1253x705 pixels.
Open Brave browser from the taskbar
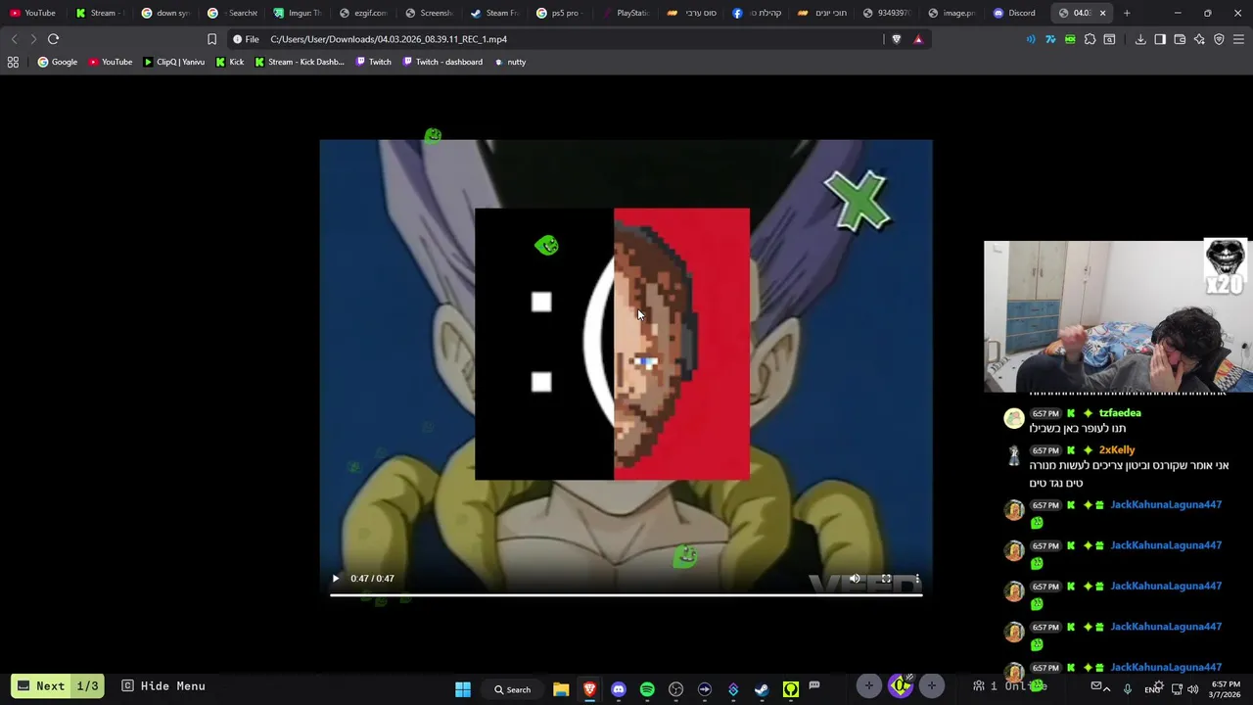coord(589,689)
